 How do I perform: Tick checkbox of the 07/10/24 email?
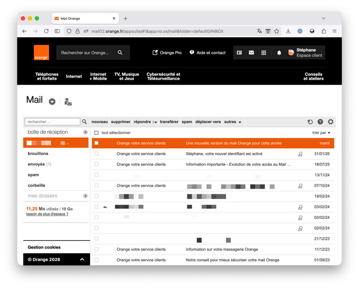coord(96,185)
